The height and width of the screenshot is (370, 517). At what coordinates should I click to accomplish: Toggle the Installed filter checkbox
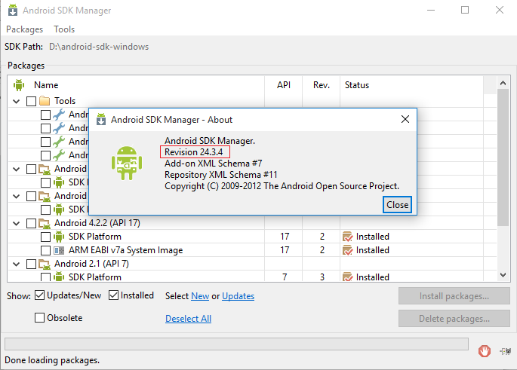tap(113, 295)
